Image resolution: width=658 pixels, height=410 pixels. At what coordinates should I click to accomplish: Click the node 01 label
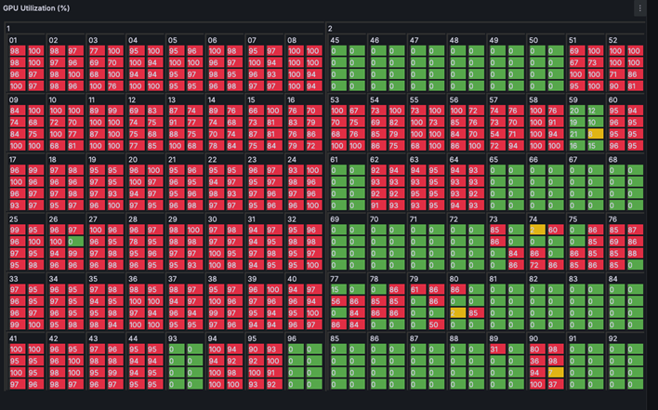14,41
